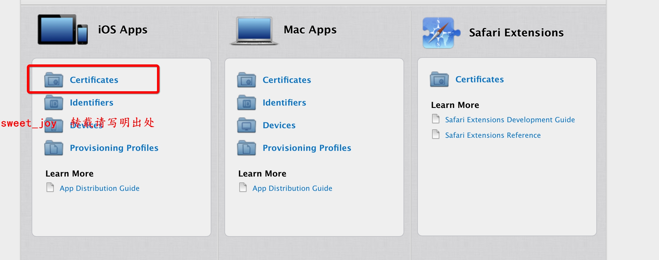Open Mac Apps Identifiers folder icon
This screenshot has width=659, height=260.
click(x=247, y=103)
